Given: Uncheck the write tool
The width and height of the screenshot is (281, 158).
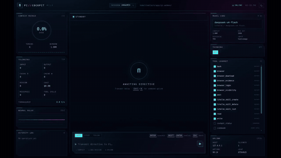Looking at the screenshot, I should point(215,119).
